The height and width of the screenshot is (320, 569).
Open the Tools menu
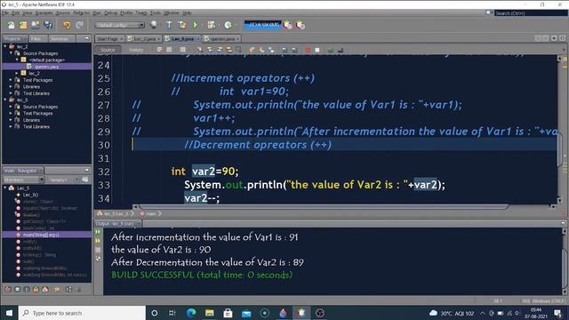(x=155, y=12)
